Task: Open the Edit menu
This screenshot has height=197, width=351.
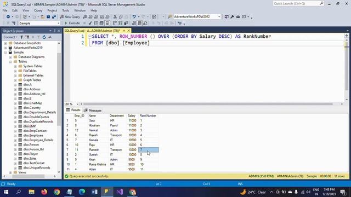Action: coord(15,10)
